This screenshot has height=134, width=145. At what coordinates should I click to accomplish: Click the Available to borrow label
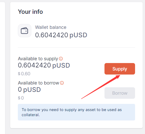point(38,83)
